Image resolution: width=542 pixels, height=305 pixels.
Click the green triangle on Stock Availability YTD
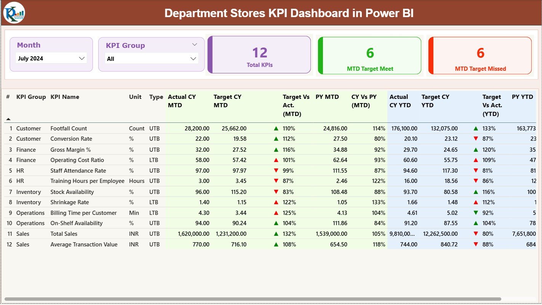(476, 192)
